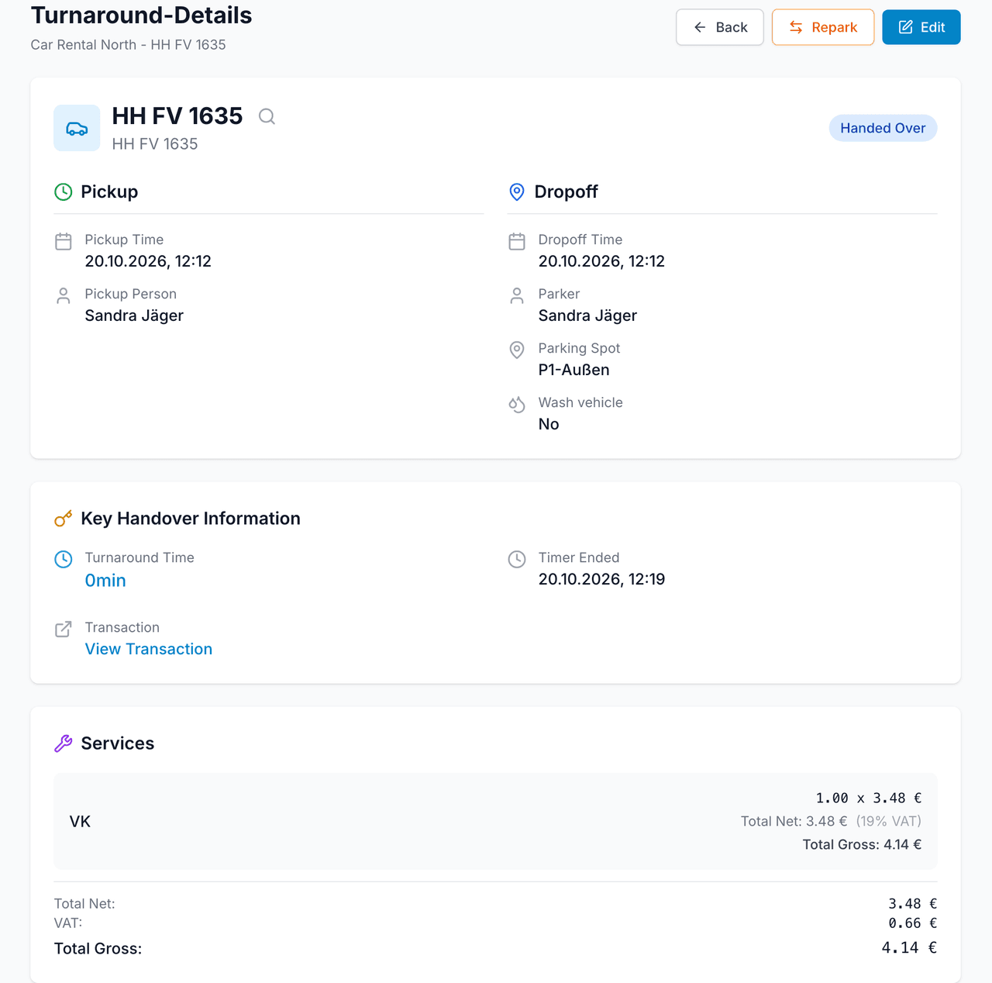Click the blue location pin beside Dropoff heading

[x=517, y=191]
